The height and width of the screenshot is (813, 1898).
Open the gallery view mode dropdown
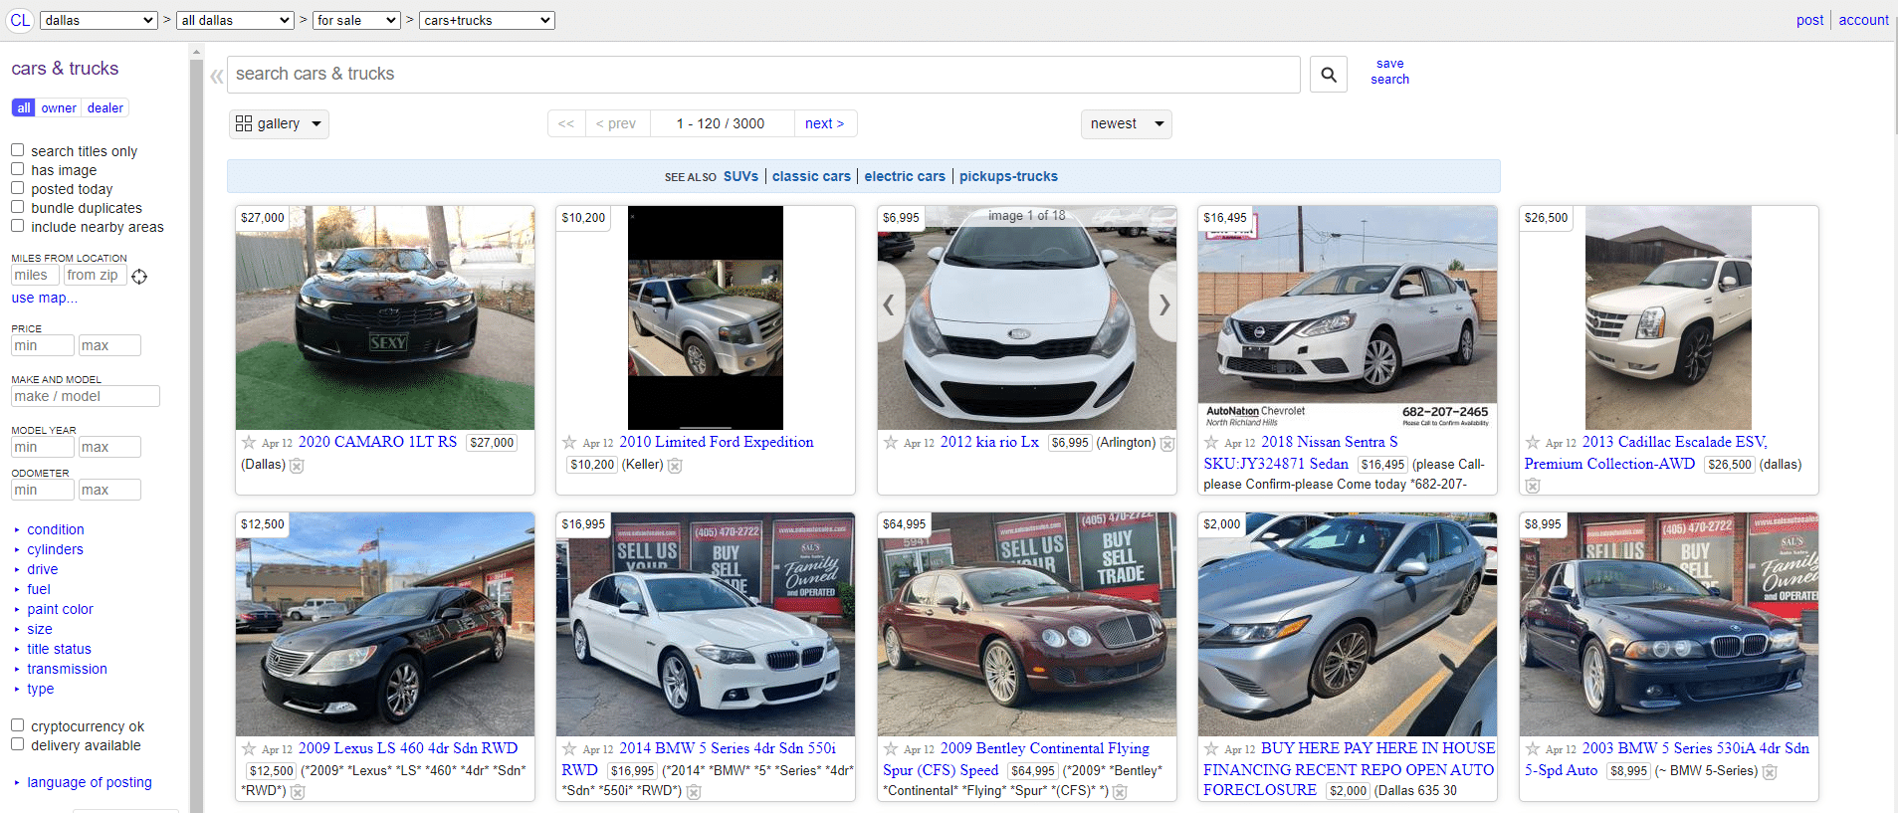pyautogui.click(x=279, y=124)
